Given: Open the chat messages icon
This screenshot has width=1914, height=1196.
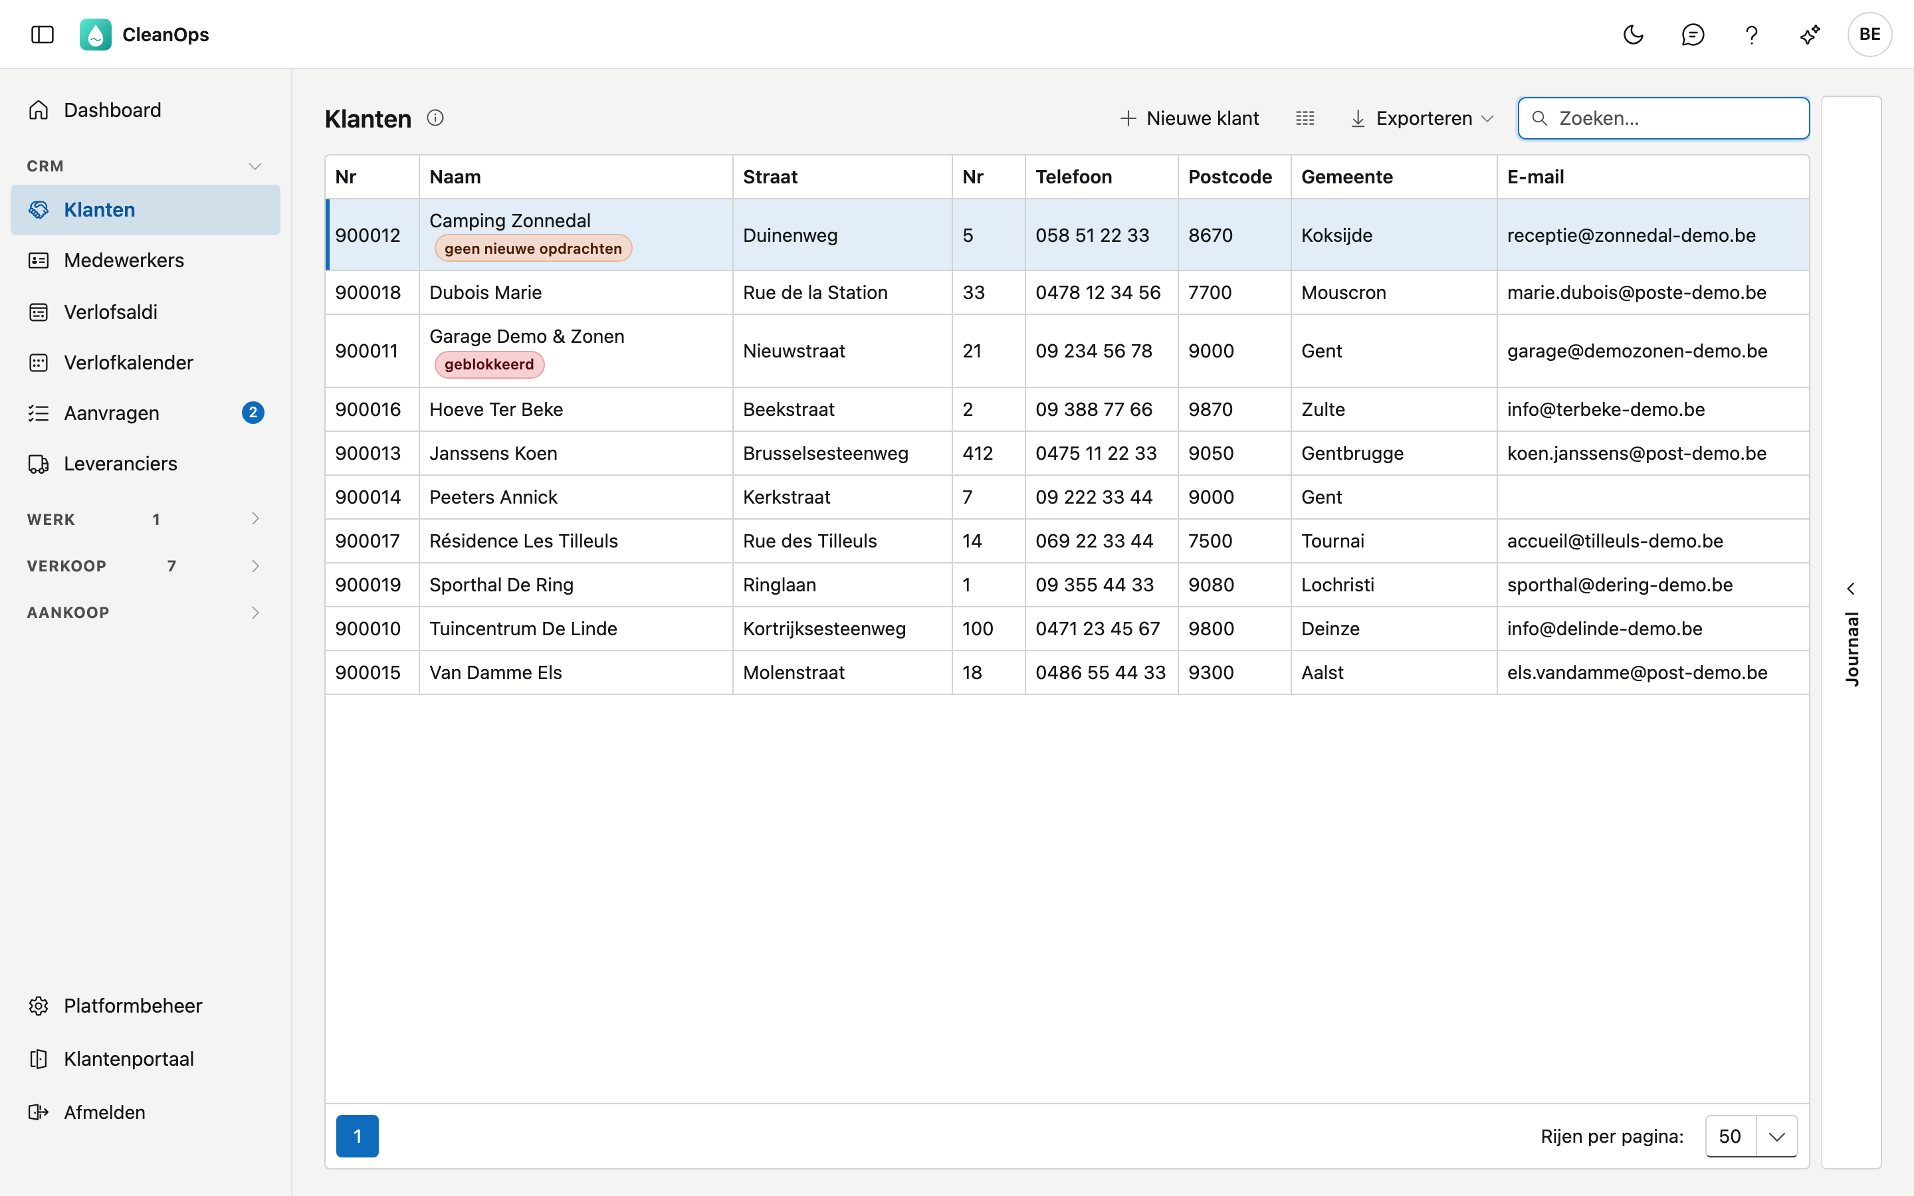Looking at the screenshot, I should pyautogui.click(x=1693, y=34).
